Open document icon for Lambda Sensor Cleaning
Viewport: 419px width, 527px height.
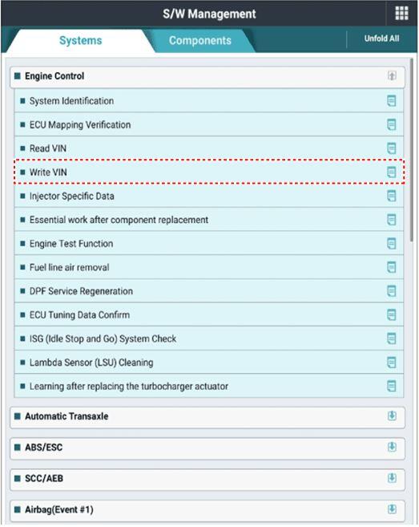(392, 363)
